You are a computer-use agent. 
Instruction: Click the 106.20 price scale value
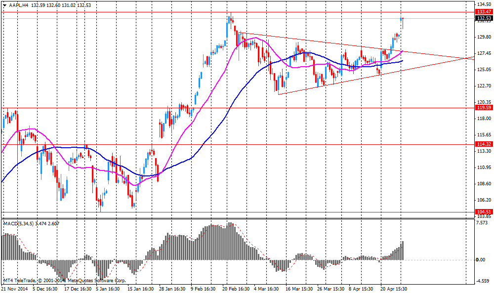(x=484, y=200)
